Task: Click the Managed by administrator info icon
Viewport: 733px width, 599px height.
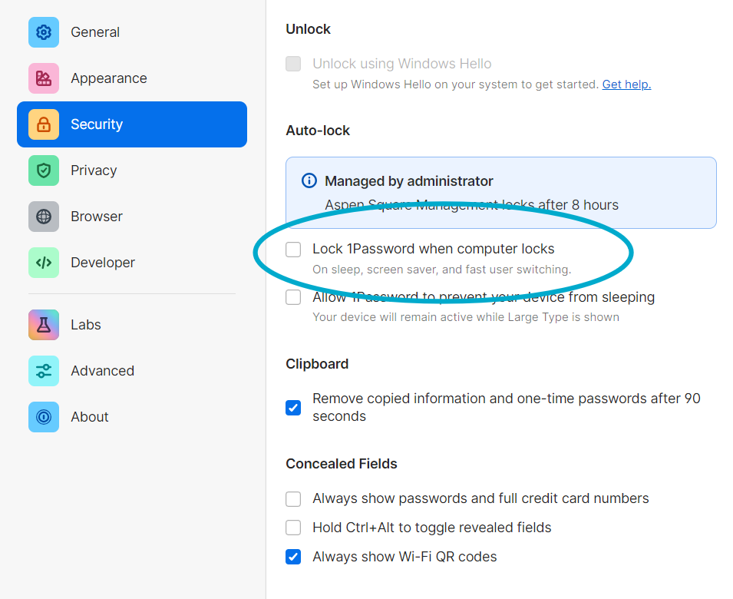Action: pyautogui.click(x=309, y=181)
